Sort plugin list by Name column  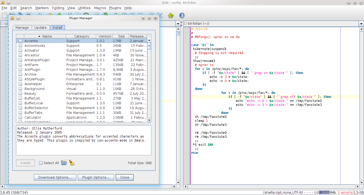point(45,36)
